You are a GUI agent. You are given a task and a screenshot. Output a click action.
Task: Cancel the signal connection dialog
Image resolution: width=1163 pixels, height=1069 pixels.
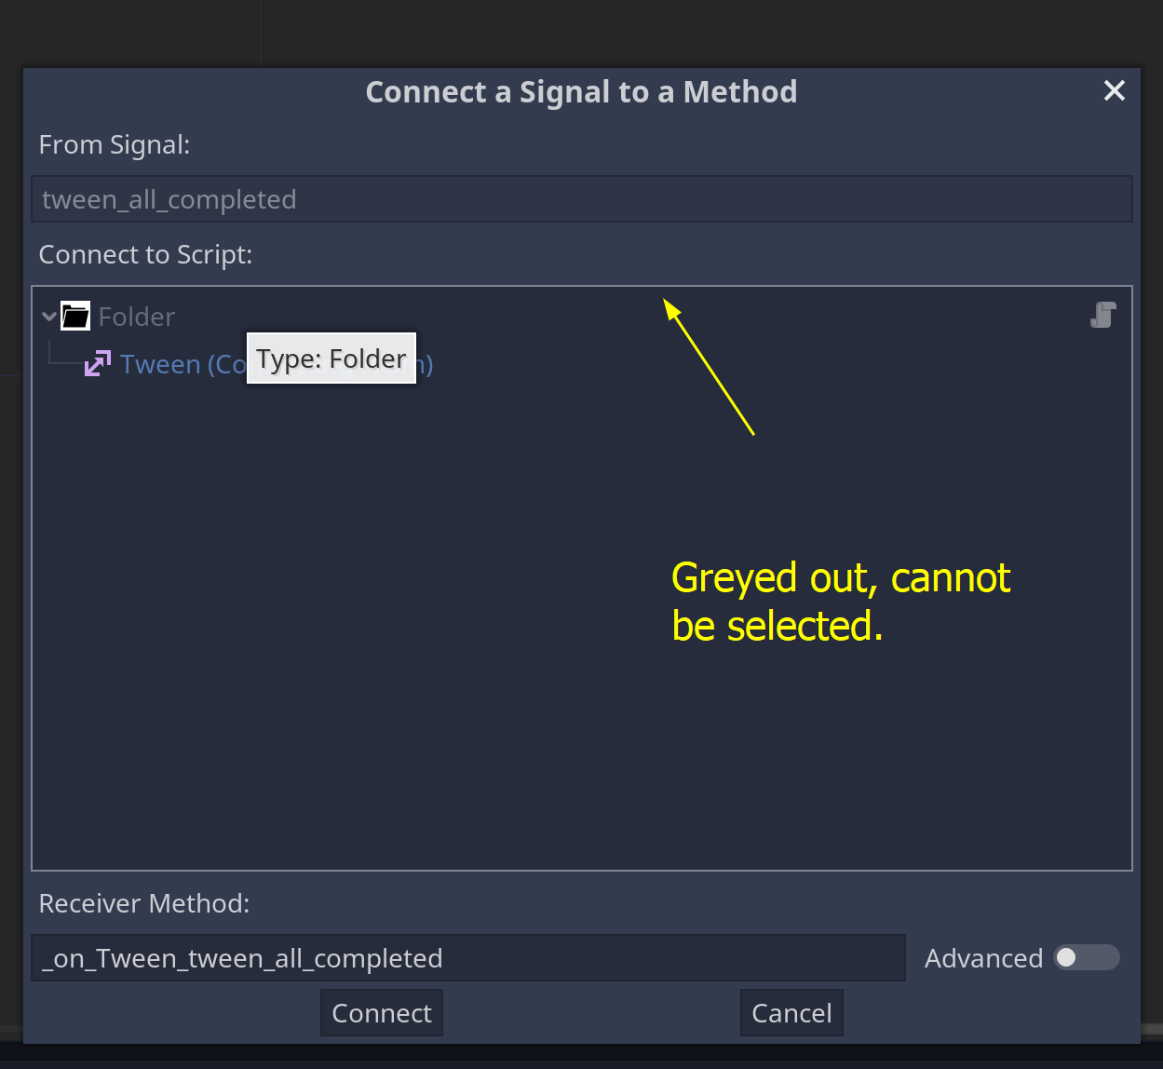click(x=791, y=1012)
